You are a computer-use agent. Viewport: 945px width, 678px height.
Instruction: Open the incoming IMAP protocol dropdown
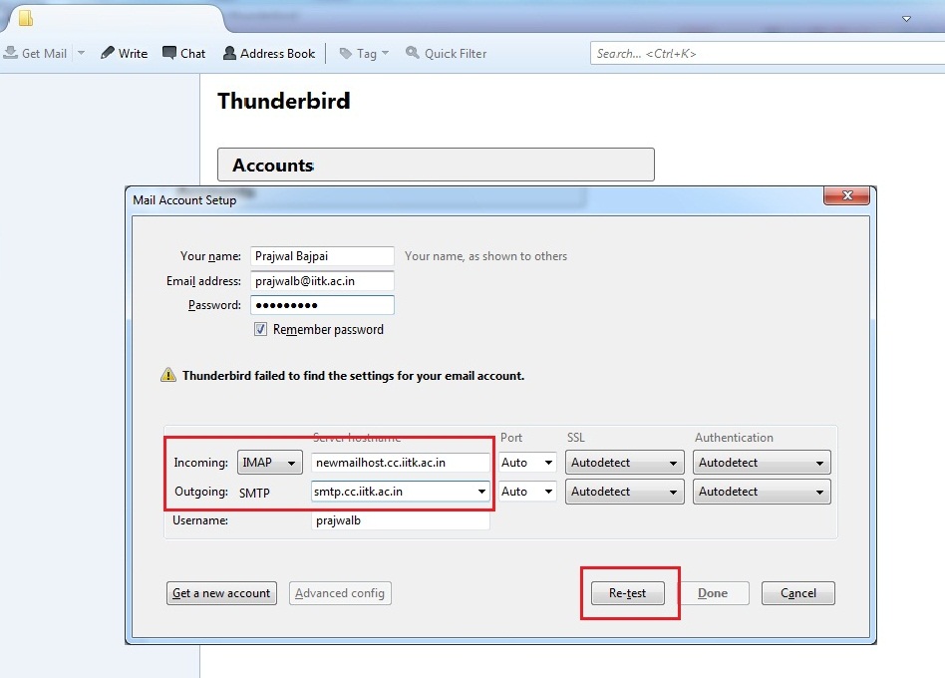(269, 463)
